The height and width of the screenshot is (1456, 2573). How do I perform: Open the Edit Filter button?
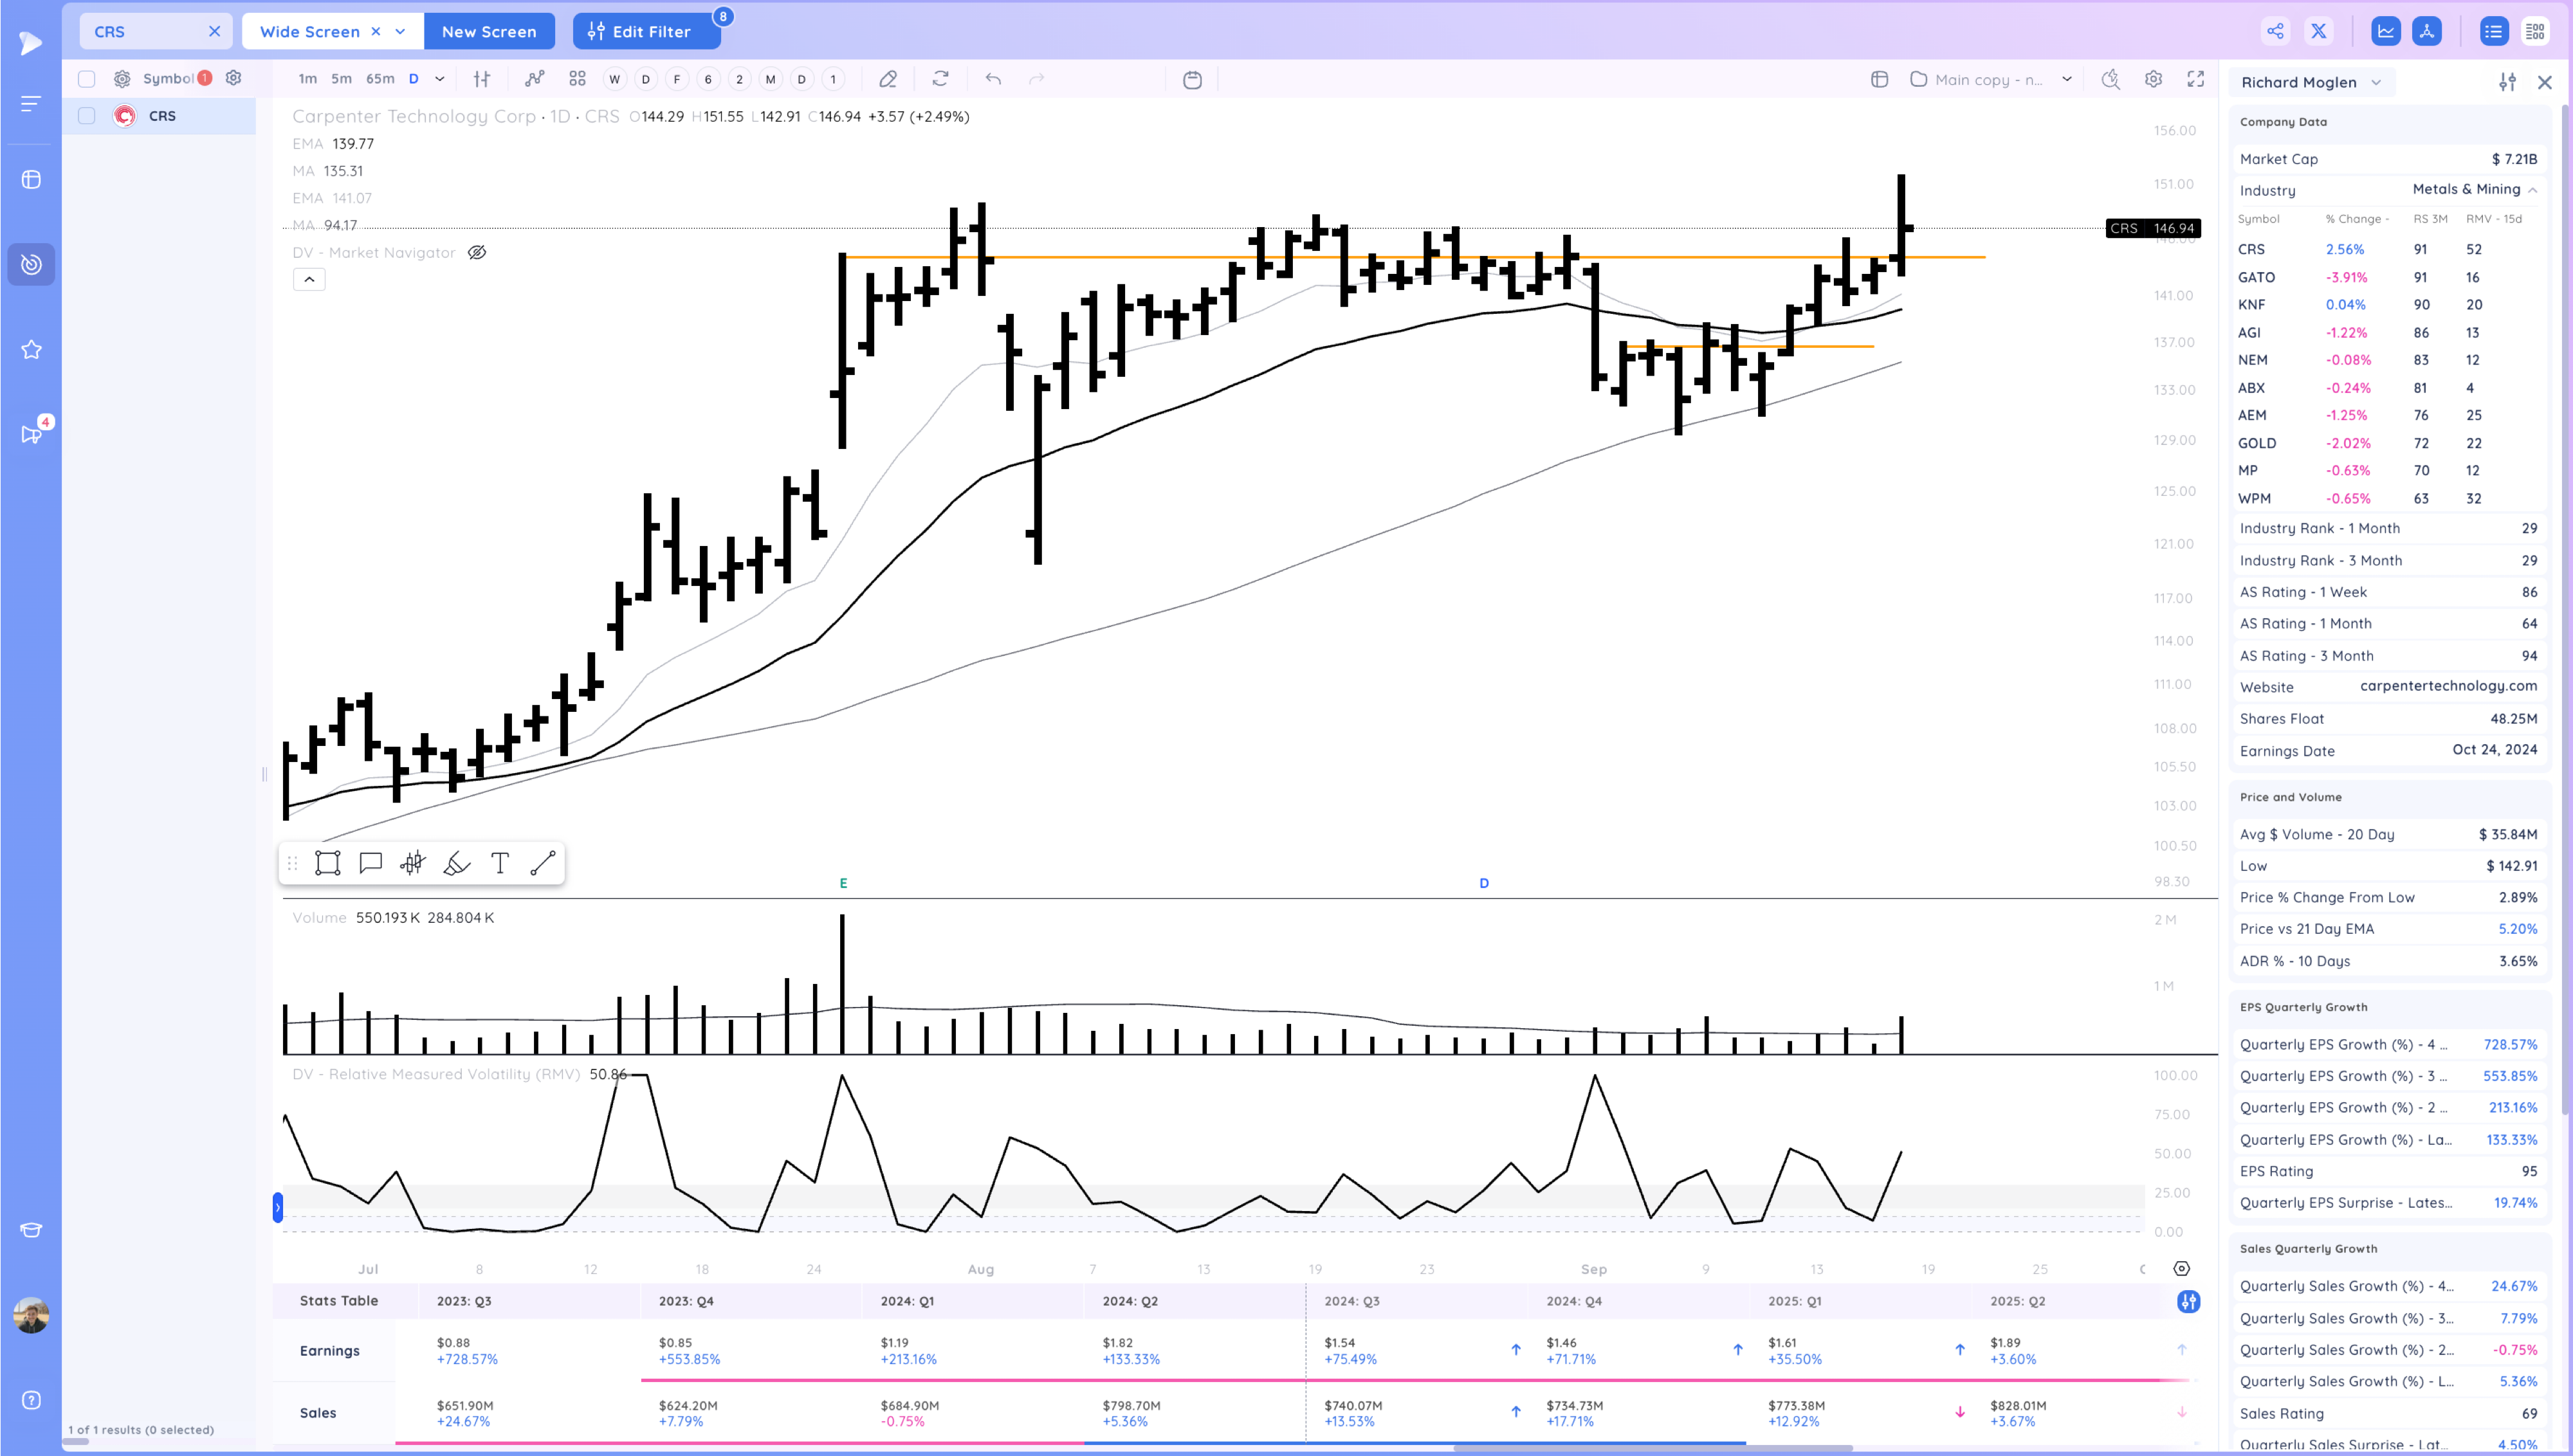coord(646,32)
